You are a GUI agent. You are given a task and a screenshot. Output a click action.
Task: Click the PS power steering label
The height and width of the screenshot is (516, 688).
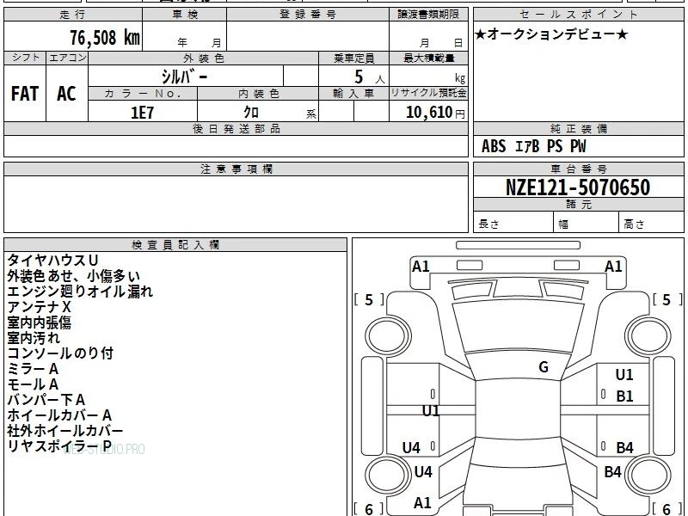coord(555,146)
